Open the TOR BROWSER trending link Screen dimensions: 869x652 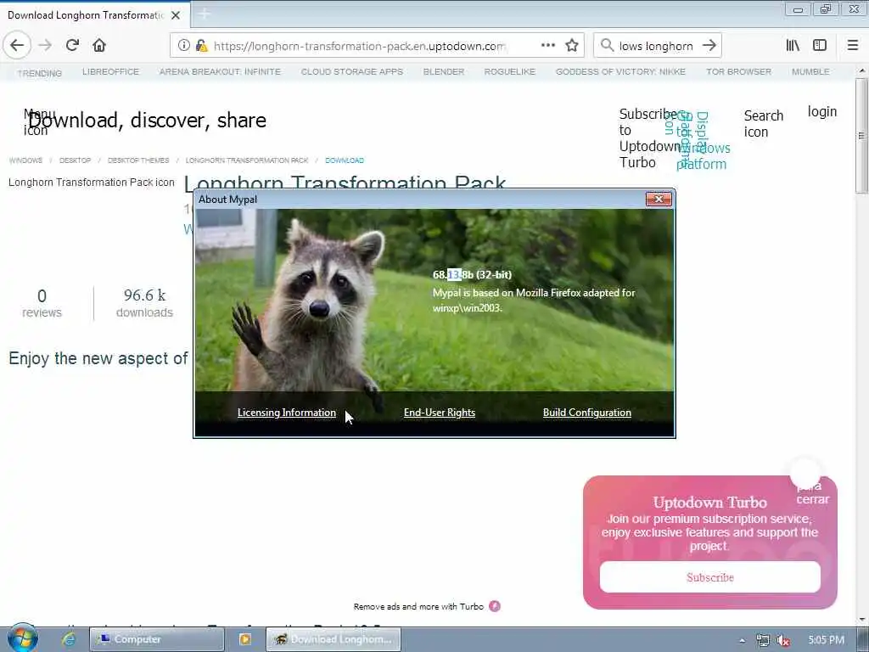pos(739,71)
